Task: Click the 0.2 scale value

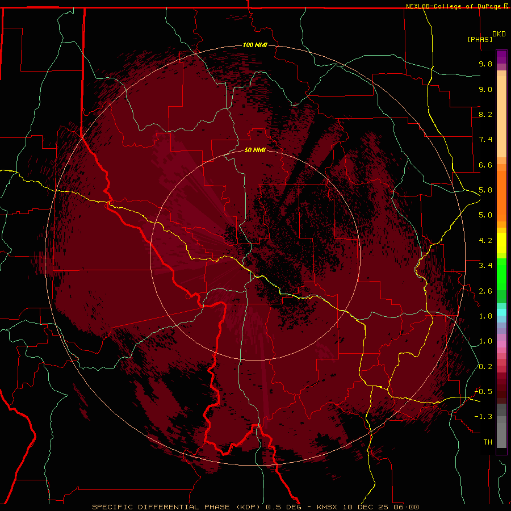Action: point(485,367)
